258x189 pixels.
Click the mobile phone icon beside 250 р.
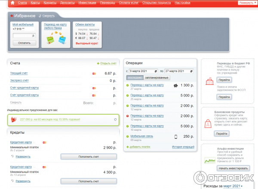176,137
